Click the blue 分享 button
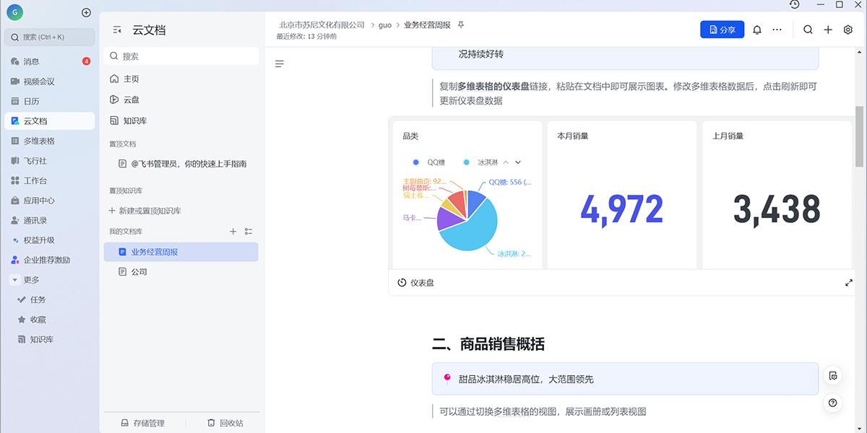 [722, 30]
